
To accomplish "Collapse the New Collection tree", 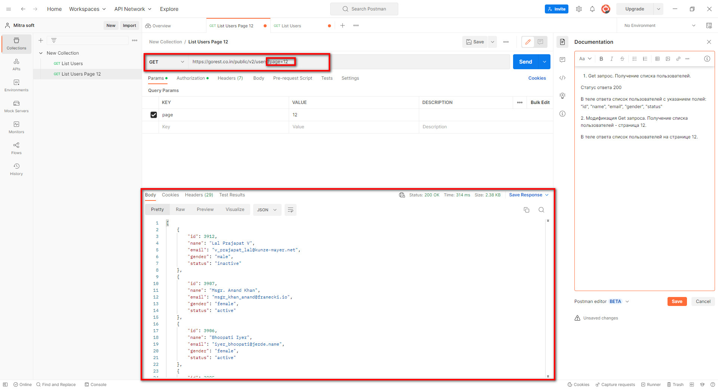I will tap(41, 53).
